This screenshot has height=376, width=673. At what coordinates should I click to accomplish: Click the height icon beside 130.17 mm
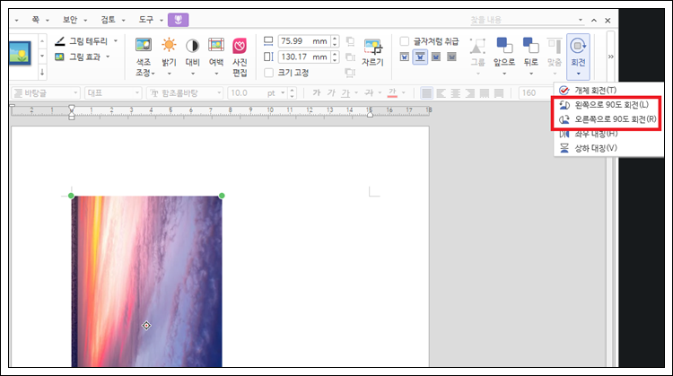(x=268, y=57)
